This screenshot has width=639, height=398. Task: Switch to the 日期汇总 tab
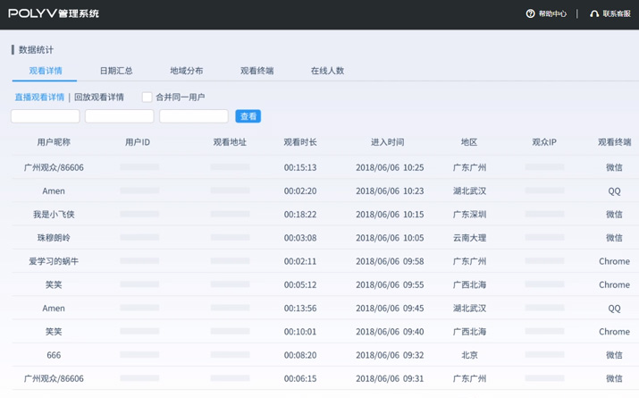tap(116, 71)
